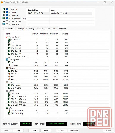The width and height of the screenshot is (115, 133).
Task: Click the CPU Core #4 temperature label
Action: 16,54
